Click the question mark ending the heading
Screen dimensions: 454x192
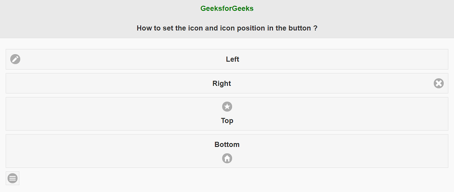click(315, 28)
